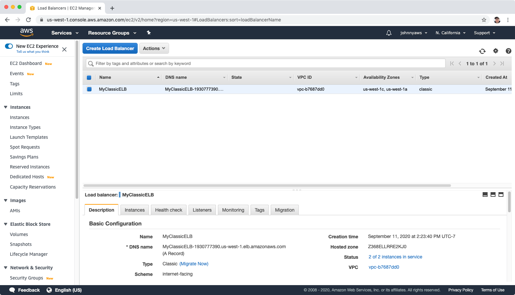Switch to the Listeners tab
Image resolution: width=515 pixels, height=295 pixels.
[202, 210]
